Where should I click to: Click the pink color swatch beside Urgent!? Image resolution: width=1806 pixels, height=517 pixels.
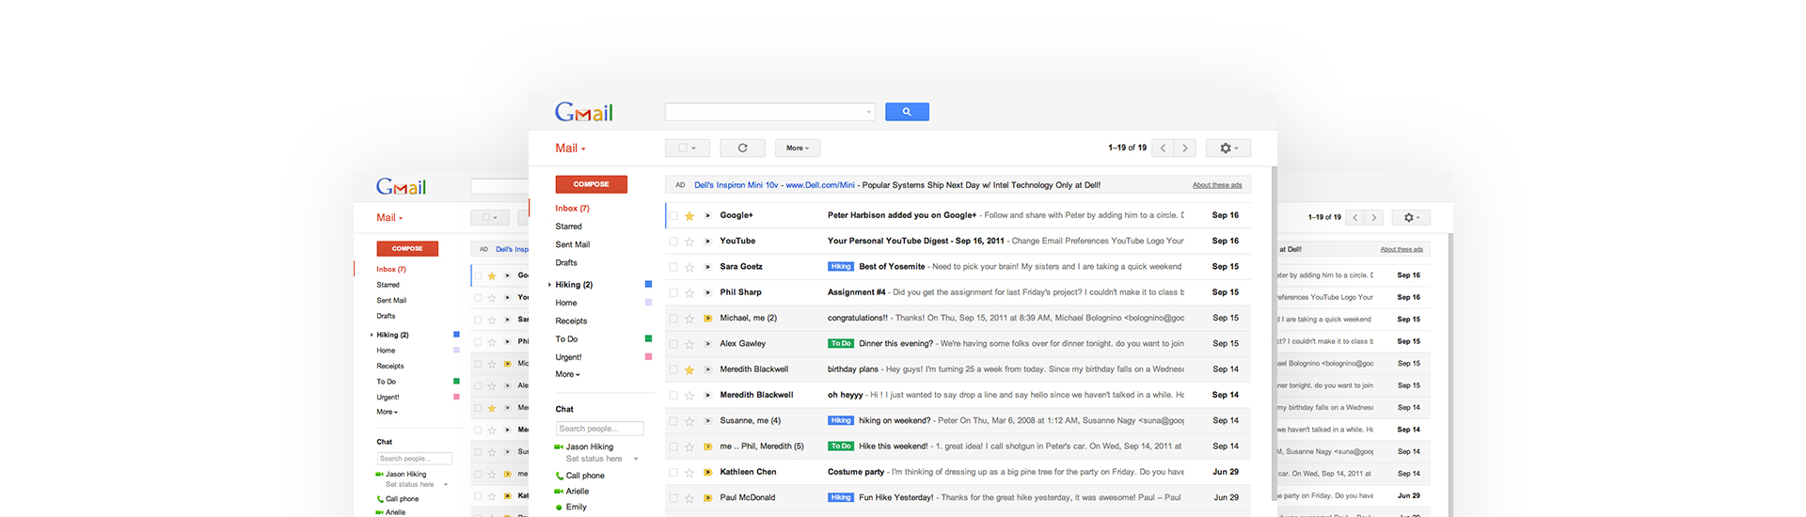648,356
